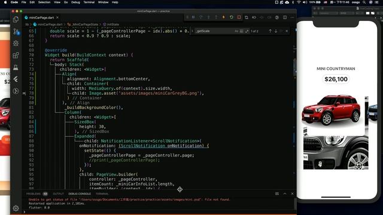Close the find widget

(x=287, y=31)
